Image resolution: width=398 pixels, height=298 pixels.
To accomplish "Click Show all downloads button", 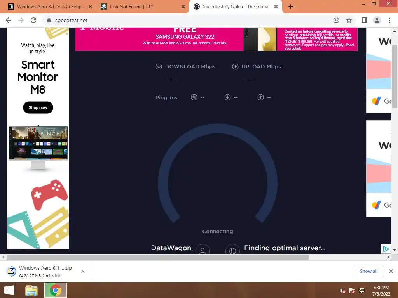I will tap(368, 271).
